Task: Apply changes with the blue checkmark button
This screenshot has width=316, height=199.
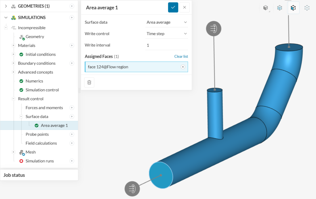Action: pyautogui.click(x=173, y=7)
